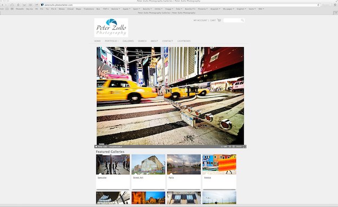This screenshot has height=207, width=338.
Task: Expand the PORTFOLIO navigation dropdown
Action: click(x=111, y=41)
